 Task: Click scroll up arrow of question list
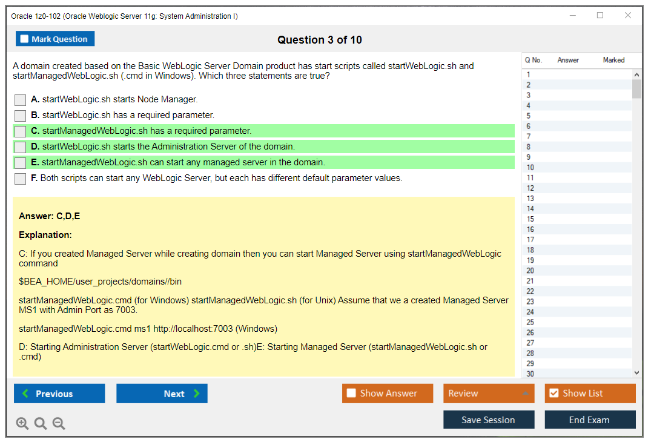click(636, 74)
